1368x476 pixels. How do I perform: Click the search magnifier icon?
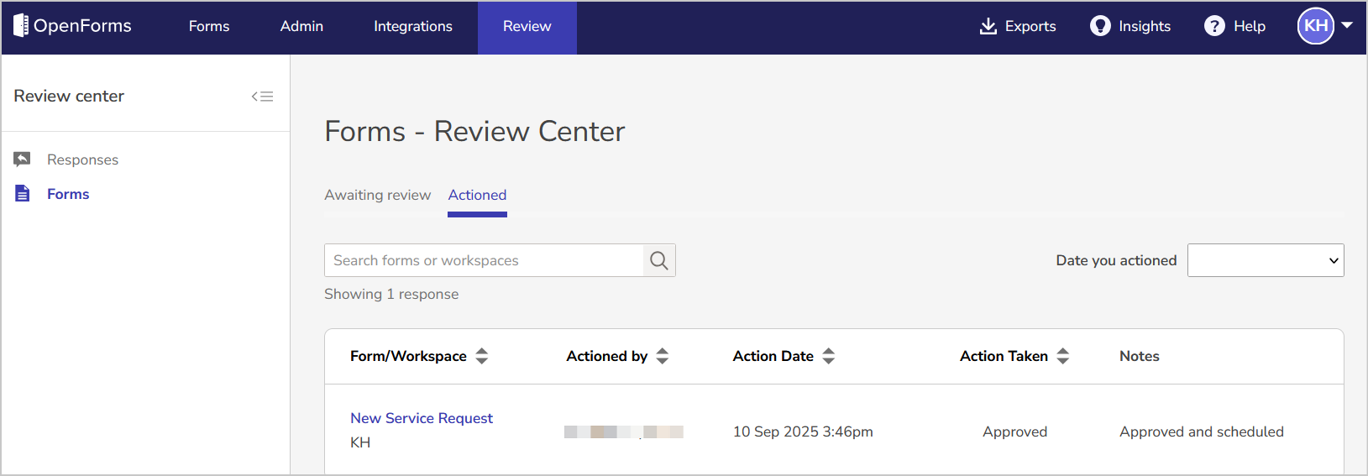[x=659, y=261]
